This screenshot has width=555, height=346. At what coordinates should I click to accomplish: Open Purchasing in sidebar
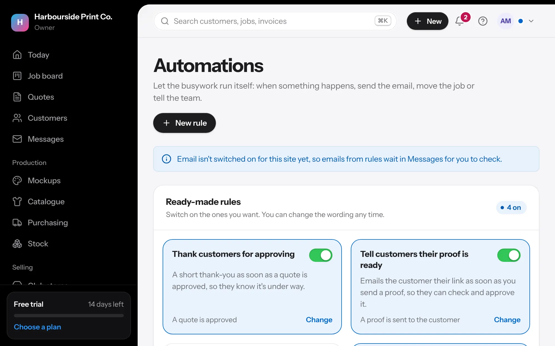(x=69, y=223)
